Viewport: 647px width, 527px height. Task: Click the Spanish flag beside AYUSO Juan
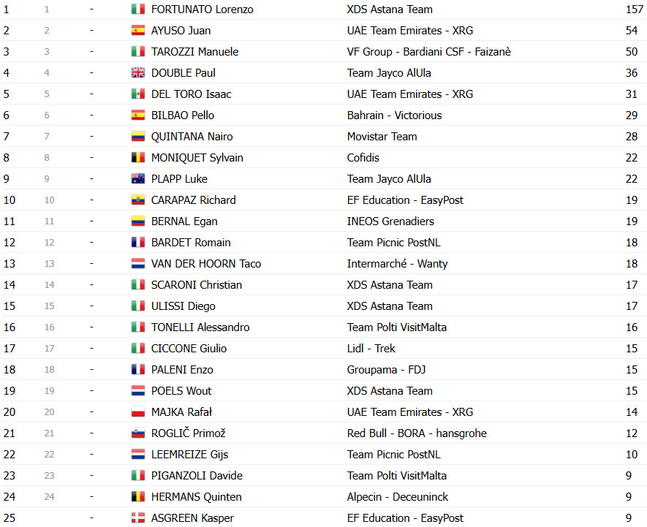[x=138, y=30]
